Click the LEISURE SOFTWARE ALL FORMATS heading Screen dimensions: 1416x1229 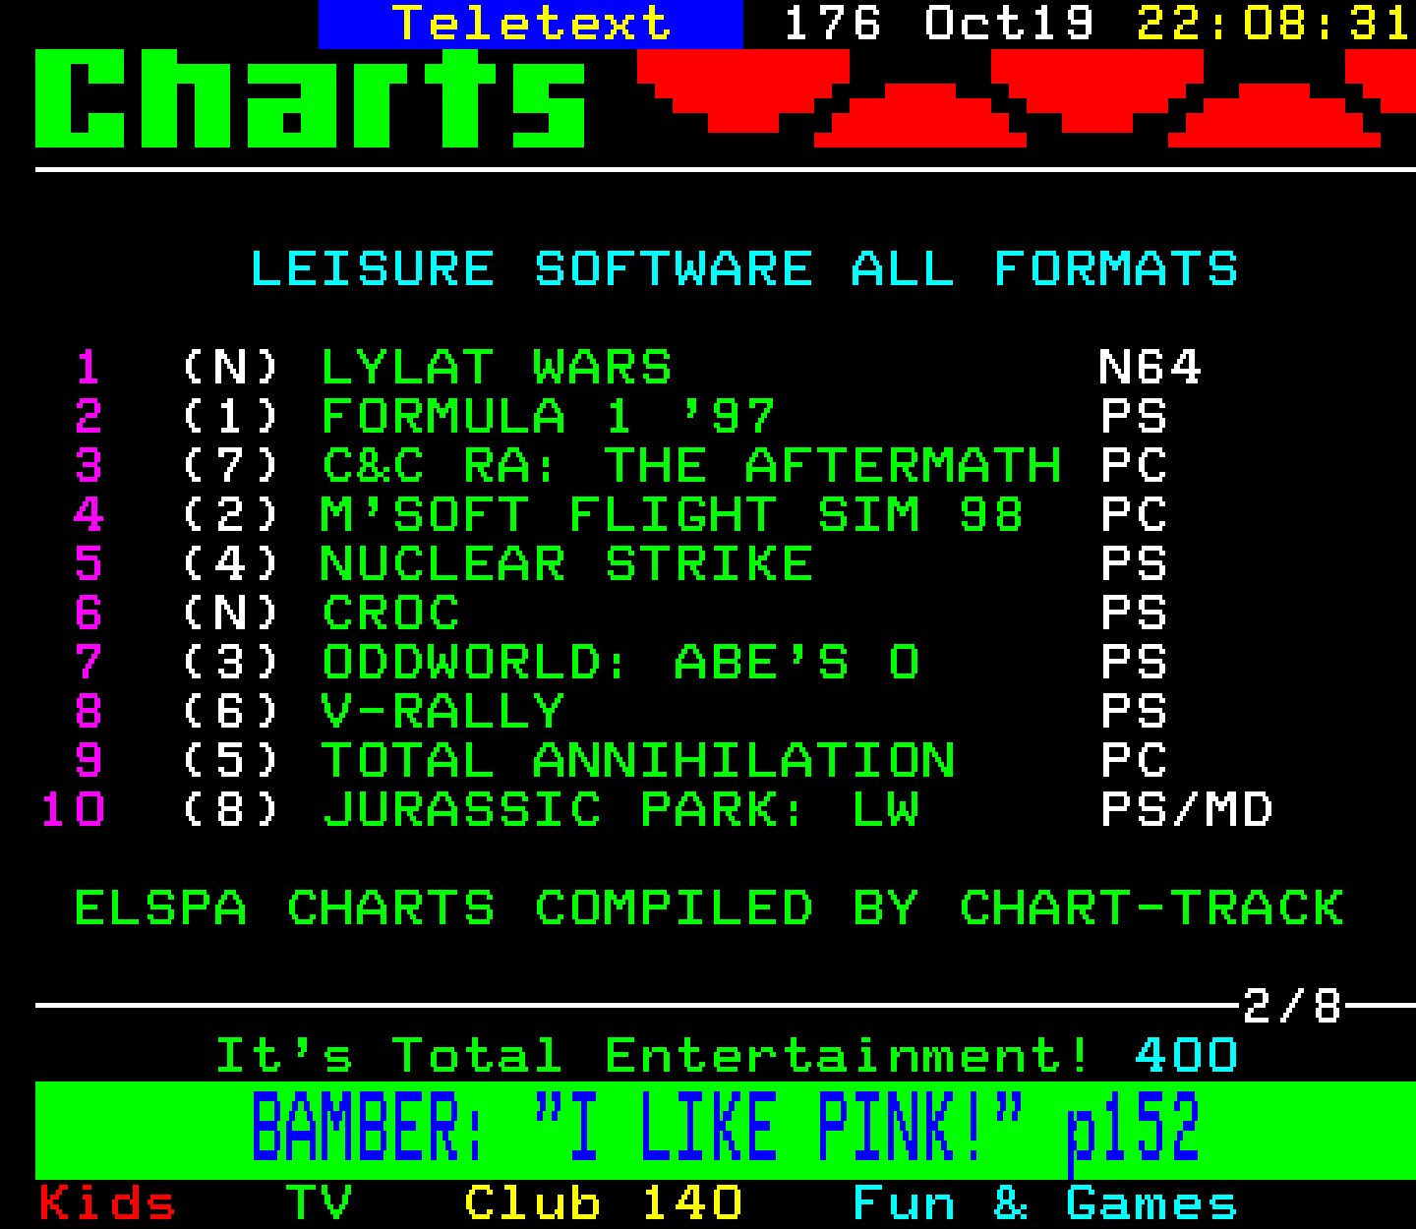743,269
